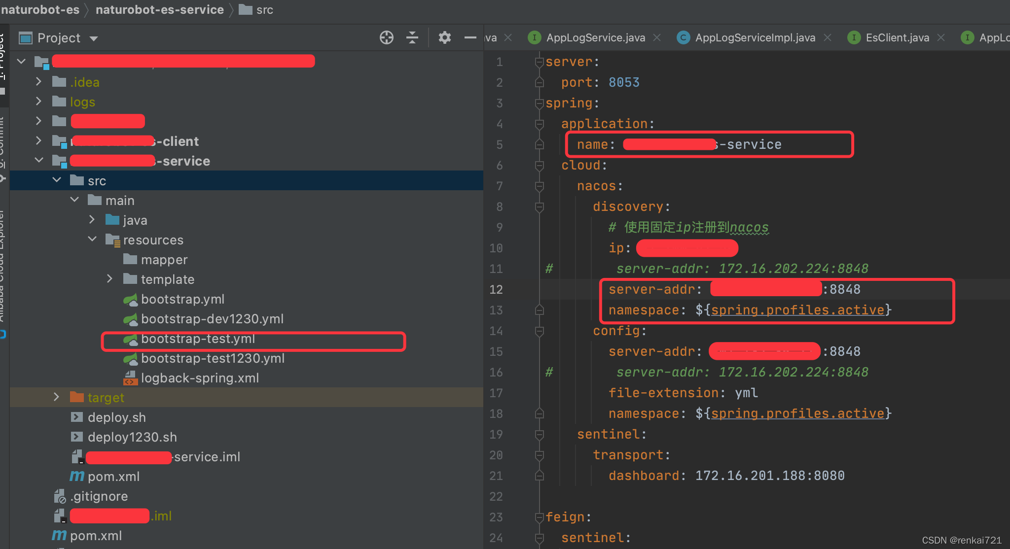Click dashboard address 172.16.201.188:8080
1010x549 pixels.
(x=770, y=476)
